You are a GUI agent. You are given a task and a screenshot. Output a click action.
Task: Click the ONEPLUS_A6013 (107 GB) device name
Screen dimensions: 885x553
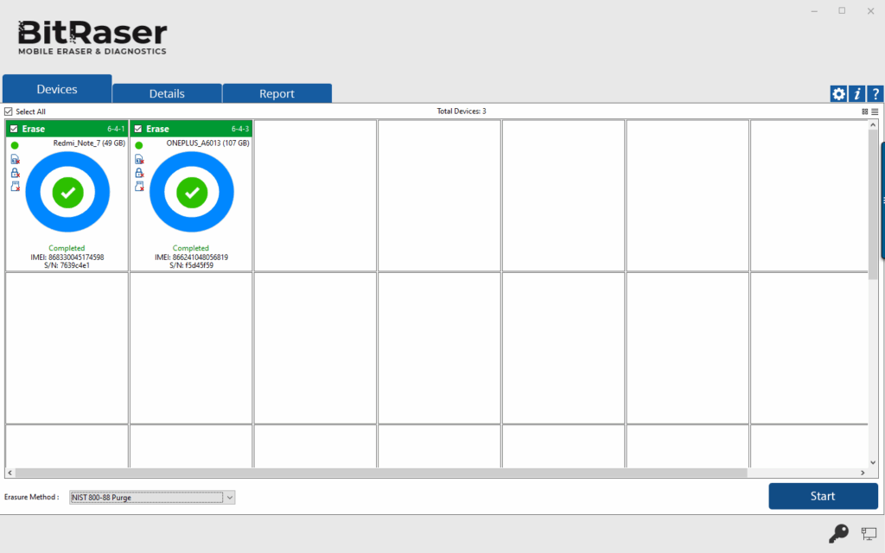[x=207, y=143]
